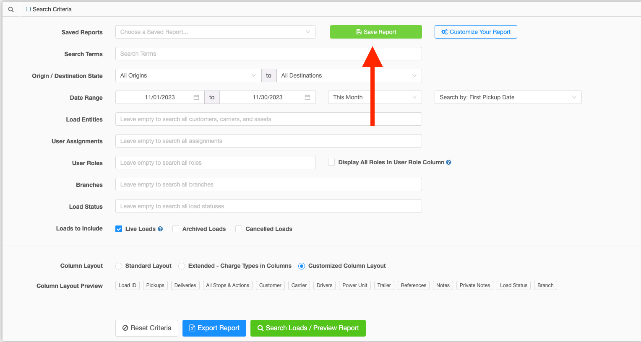Click the User Assignments field
The height and width of the screenshot is (342, 641).
click(x=268, y=141)
